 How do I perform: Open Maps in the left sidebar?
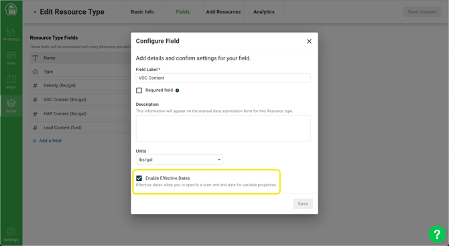point(11,82)
